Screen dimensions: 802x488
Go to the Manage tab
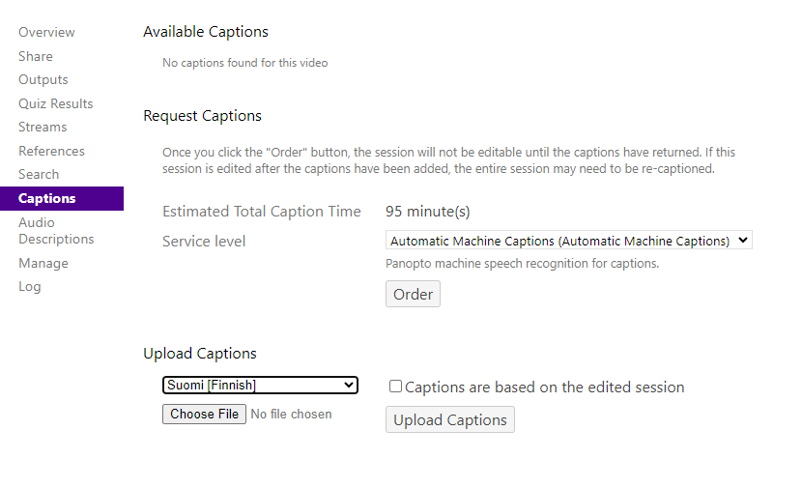[43, 263]
